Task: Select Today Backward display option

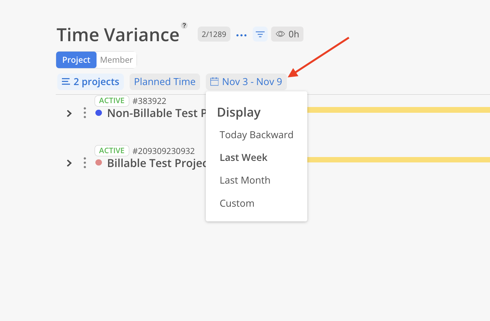Action: [257, 135]
